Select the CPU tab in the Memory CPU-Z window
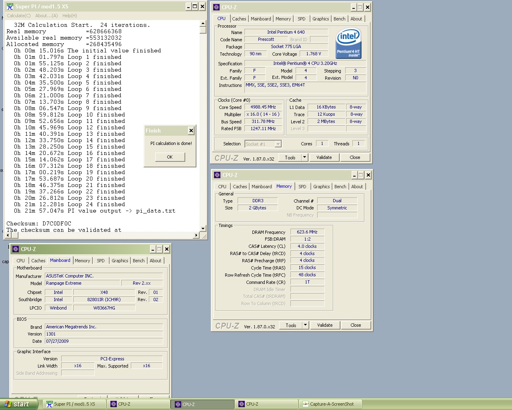Image resolution: width=512 pixels, height=410 pixels. [x=222, y=187]
